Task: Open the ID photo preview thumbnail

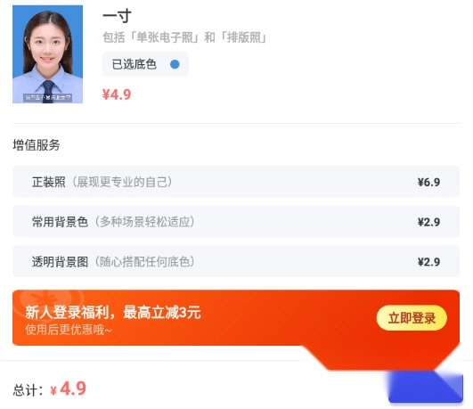Action: click(48, 54)
